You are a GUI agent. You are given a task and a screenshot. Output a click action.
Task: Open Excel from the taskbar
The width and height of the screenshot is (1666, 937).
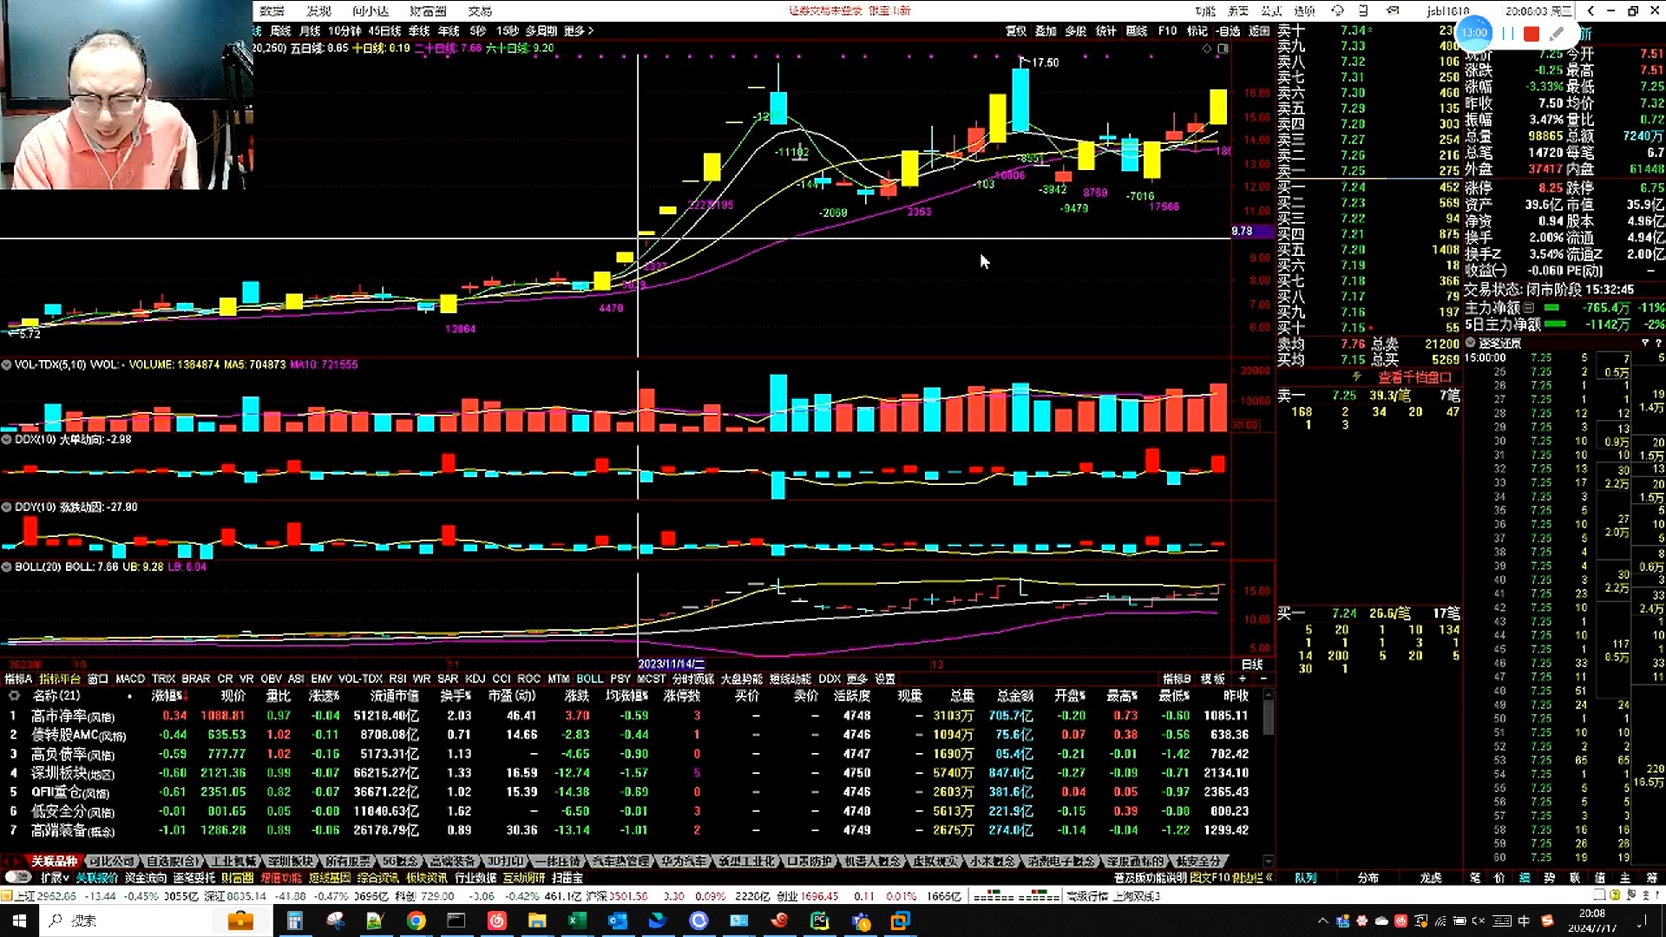point(577,921)
